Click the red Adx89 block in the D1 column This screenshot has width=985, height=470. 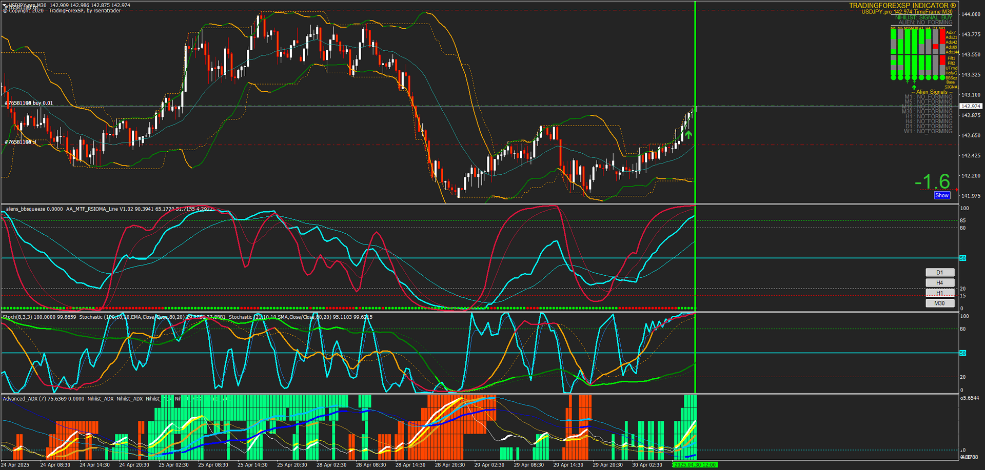tap(935, 47)
